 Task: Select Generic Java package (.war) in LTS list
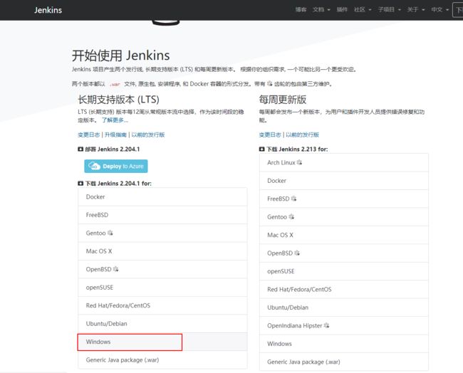[162, 360]
